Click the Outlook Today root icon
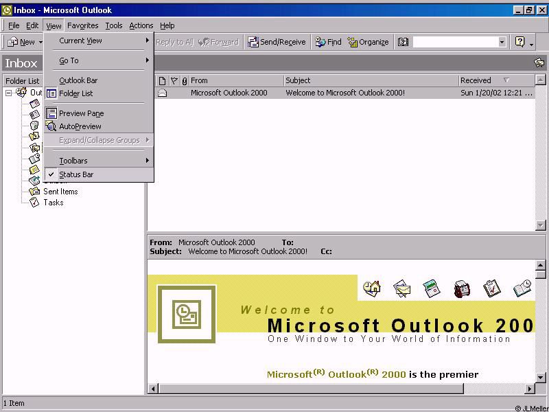 click(21, 92)
